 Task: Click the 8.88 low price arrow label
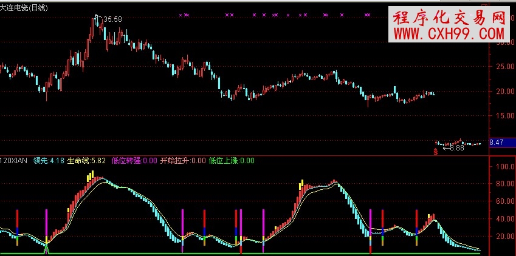point(455,147)
